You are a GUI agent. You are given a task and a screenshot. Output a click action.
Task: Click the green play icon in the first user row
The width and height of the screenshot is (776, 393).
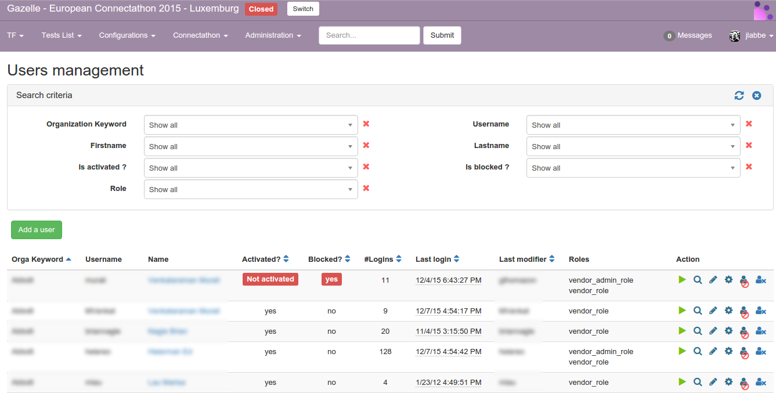click(x=682, y=280)
